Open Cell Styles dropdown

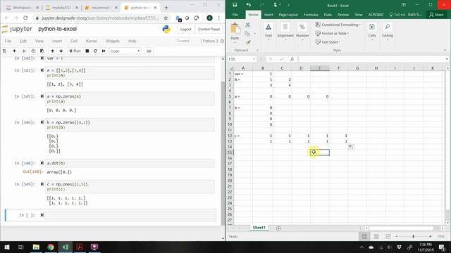coord(328,42)
